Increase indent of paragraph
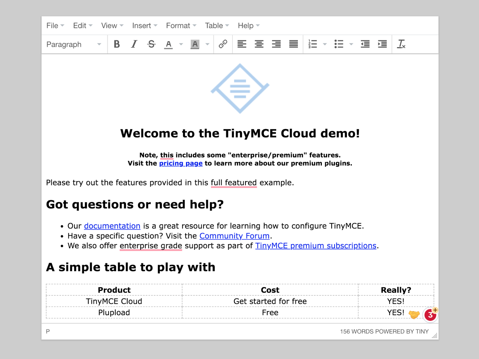479x359 pixels. point(382,44)
